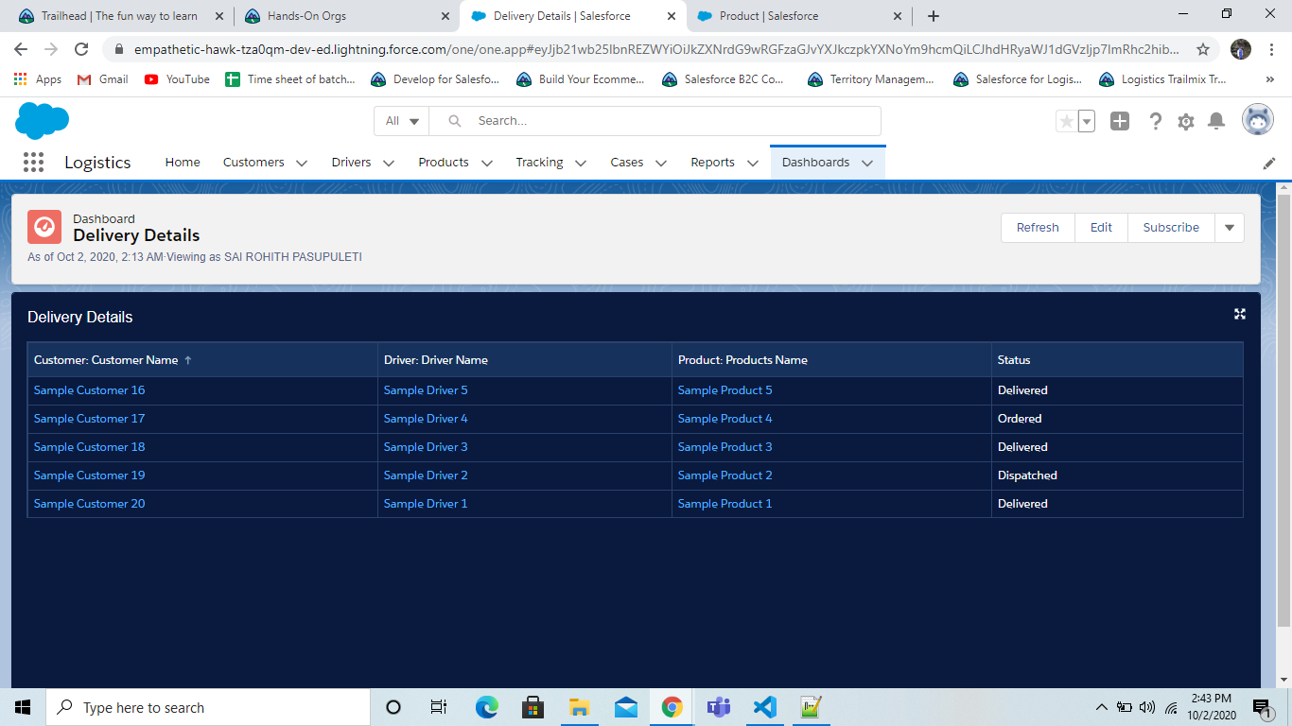This screenshot has height=726, width=1292.
Task: Open the favorites list dropdown arrow
Action: click(x=1087, y=121)
